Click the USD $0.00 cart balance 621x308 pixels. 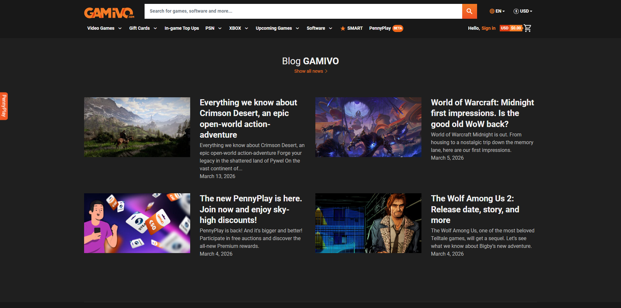pos(511,28)
